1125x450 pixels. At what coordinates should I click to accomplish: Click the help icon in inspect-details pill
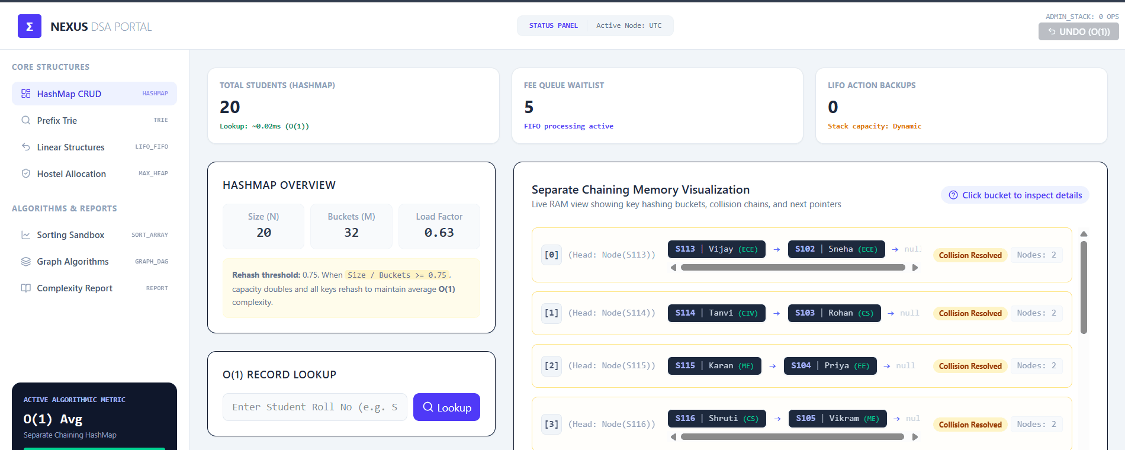point(953,195)
